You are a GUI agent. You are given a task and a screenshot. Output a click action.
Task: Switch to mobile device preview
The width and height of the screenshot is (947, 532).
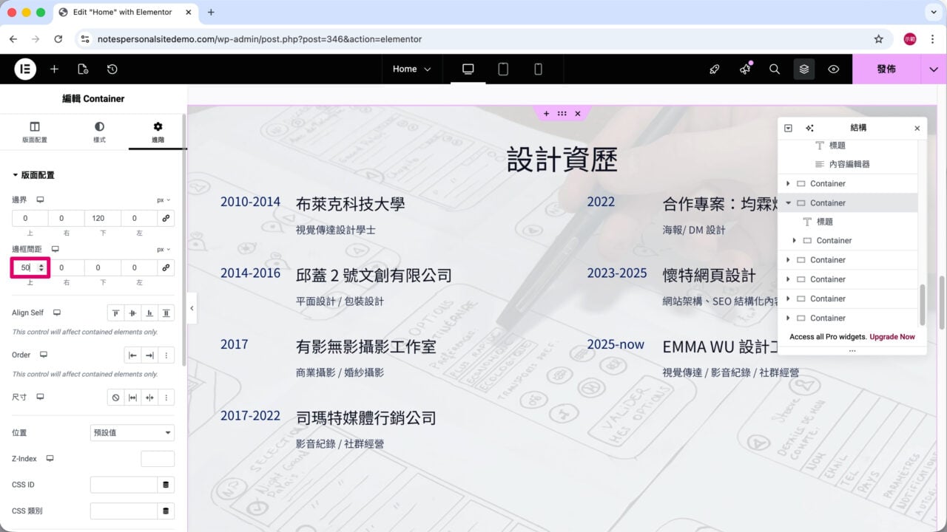(x=538, y=69)
